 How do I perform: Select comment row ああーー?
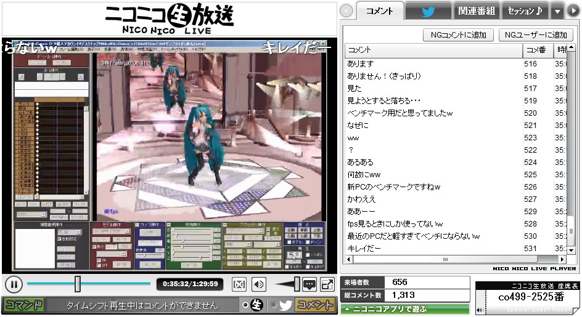(456, 211)
